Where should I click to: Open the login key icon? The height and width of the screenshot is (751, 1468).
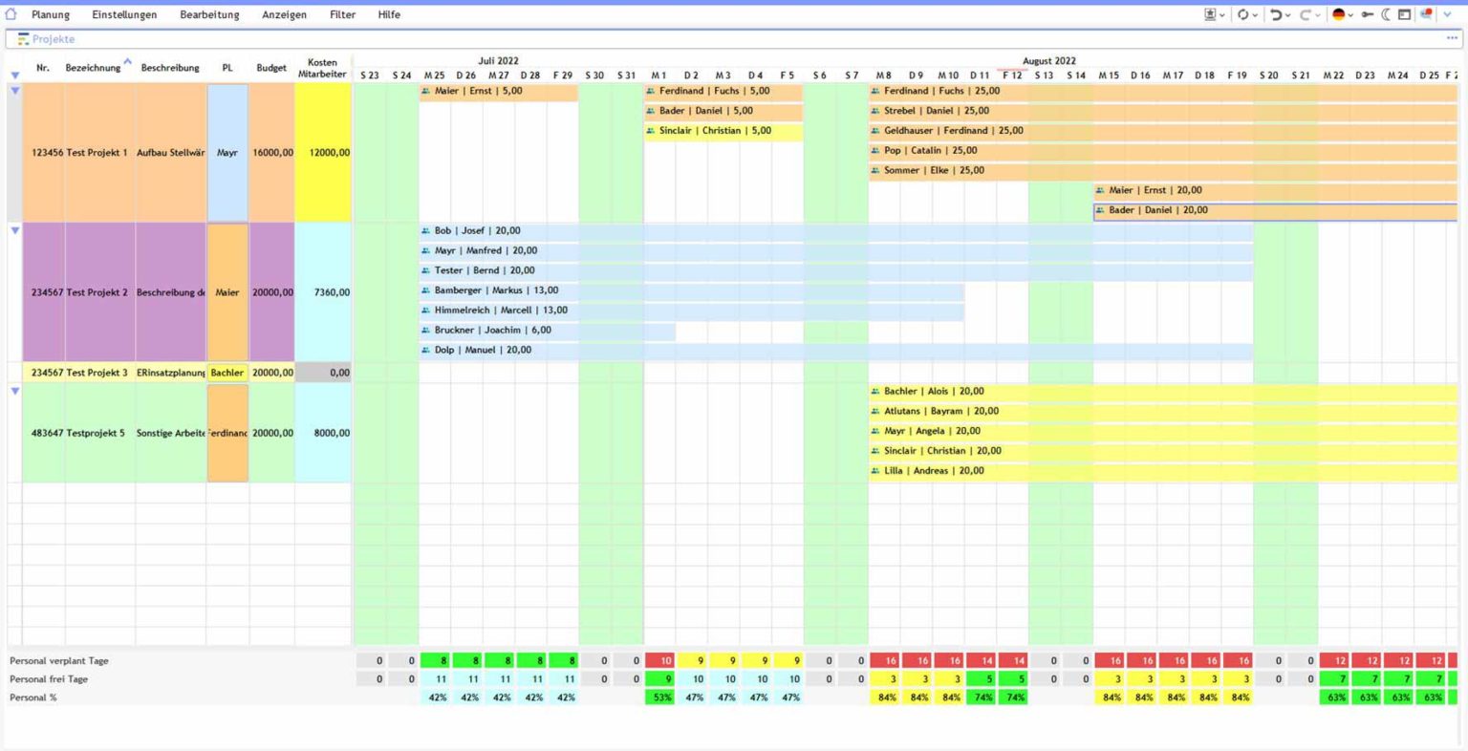pyautogui.click(x=1369, y=14)
